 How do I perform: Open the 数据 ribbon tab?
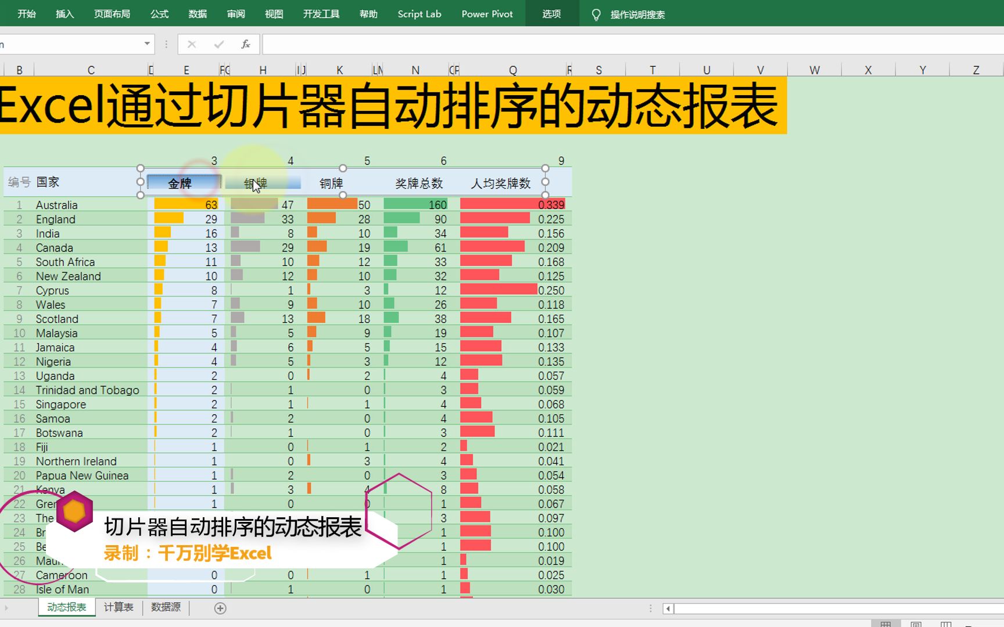tap(198, 14)
